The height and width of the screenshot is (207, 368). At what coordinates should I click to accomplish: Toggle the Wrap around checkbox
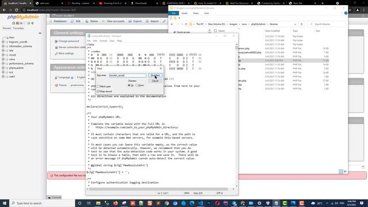[98, 91]
